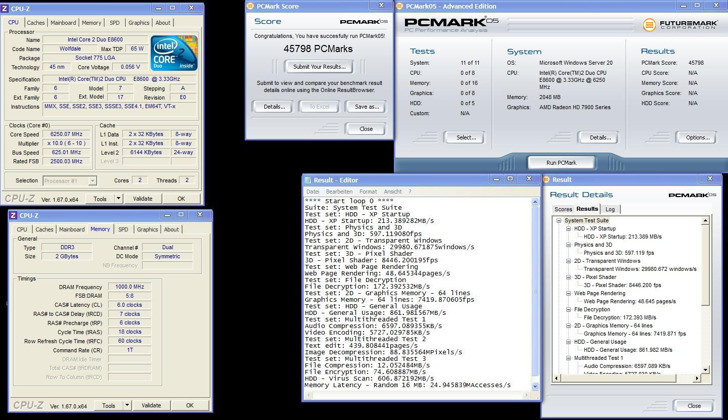Click the '45798 PCMarks' score text
Image resolution: width=728 pixels, height=420 pixels.
[318, 49]
